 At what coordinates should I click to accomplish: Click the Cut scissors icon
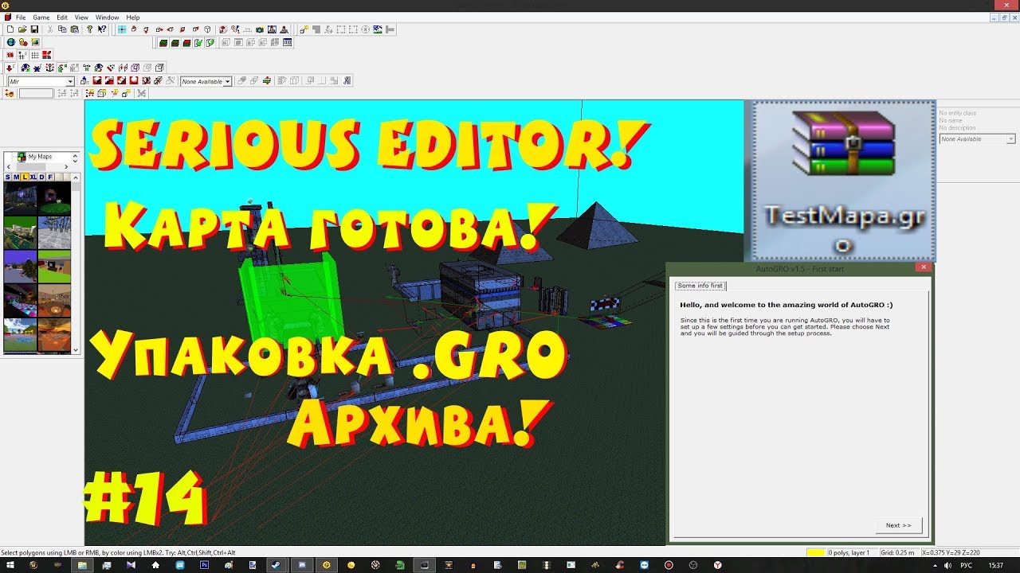coord(50,29)
